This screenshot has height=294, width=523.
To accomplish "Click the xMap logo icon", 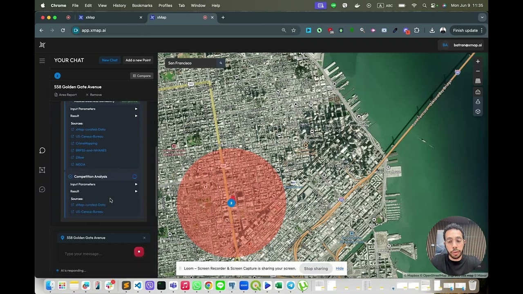I will [42, 45].
